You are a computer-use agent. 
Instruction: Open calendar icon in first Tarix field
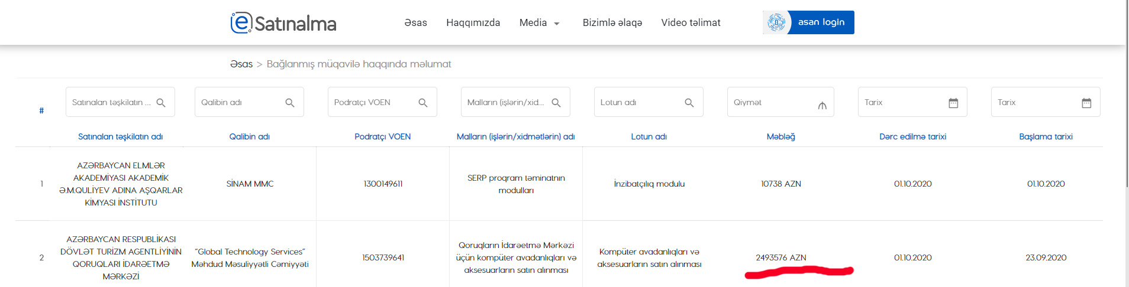[x=953, y=103]
